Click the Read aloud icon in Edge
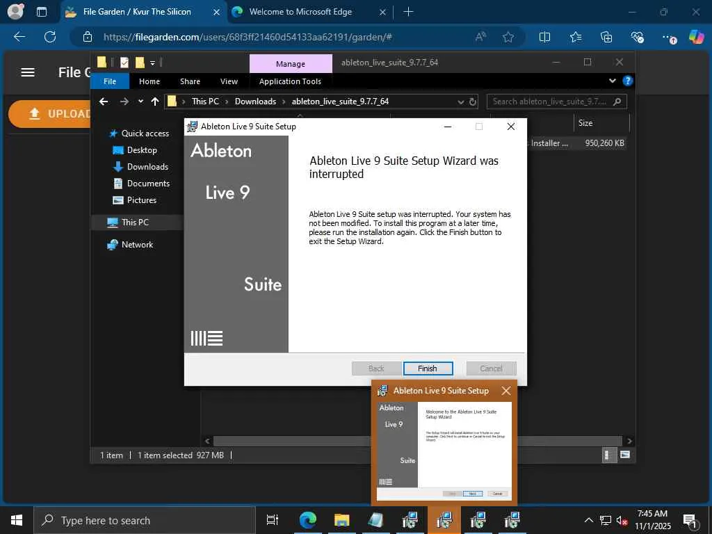 480,37
